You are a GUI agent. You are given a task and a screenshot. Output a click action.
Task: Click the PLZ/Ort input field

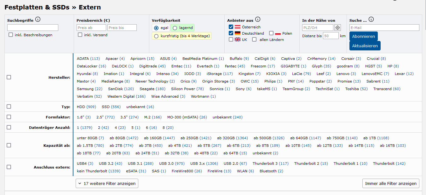[318, 28]
